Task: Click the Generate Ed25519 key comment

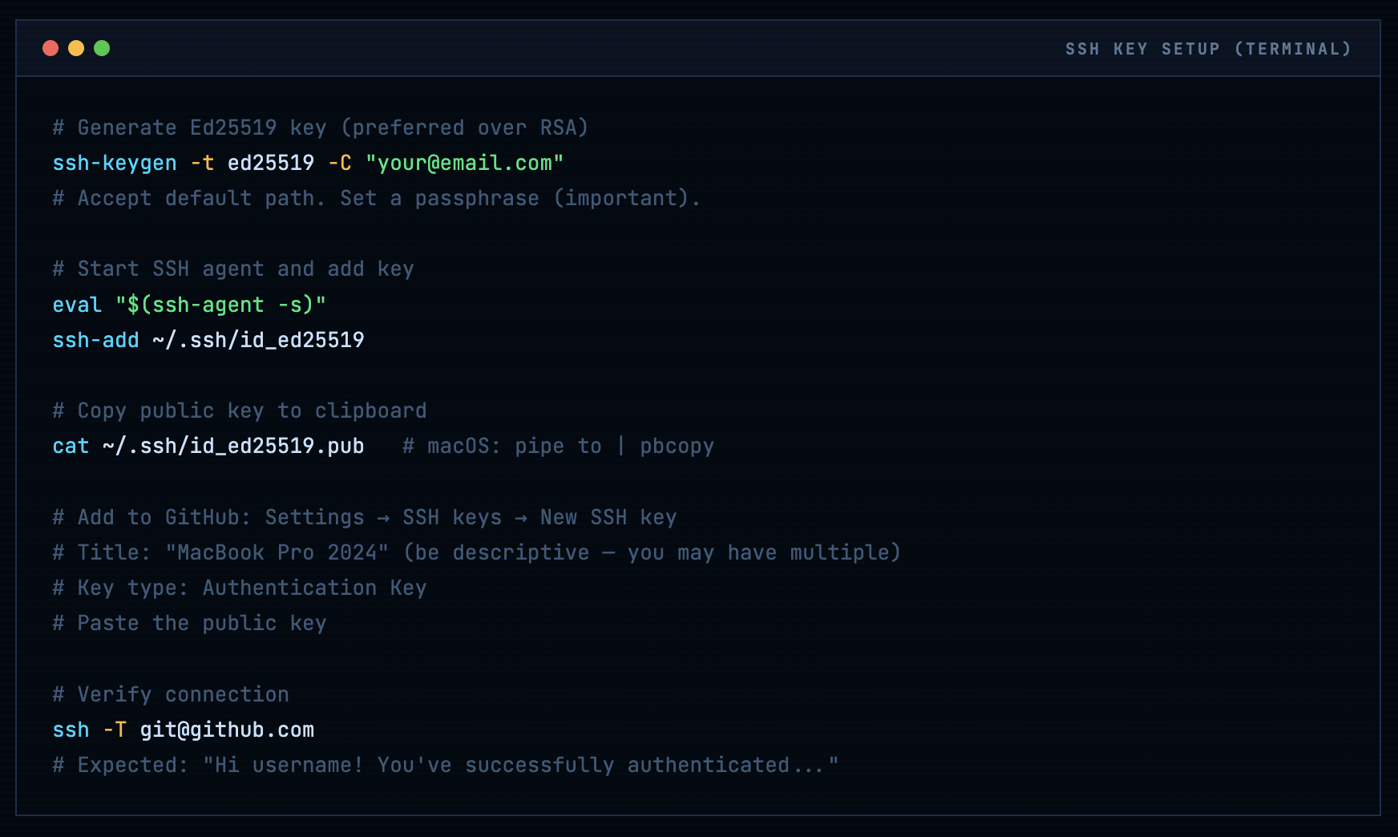Action: 321,128
